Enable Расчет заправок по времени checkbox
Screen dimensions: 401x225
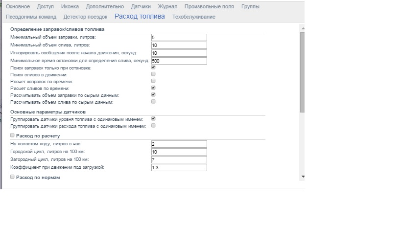154,81
